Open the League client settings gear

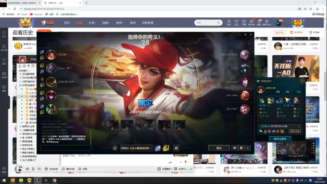[245, 34]
